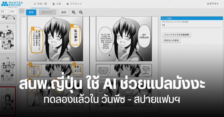Click the back arrow button
The image size is (224, 117).
pos(22,11)
